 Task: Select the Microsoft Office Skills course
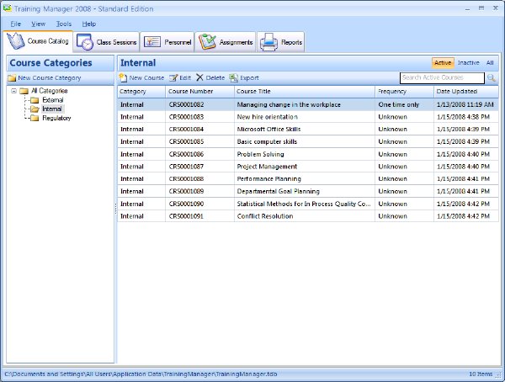pyautogui.click(x=308, y=130)
